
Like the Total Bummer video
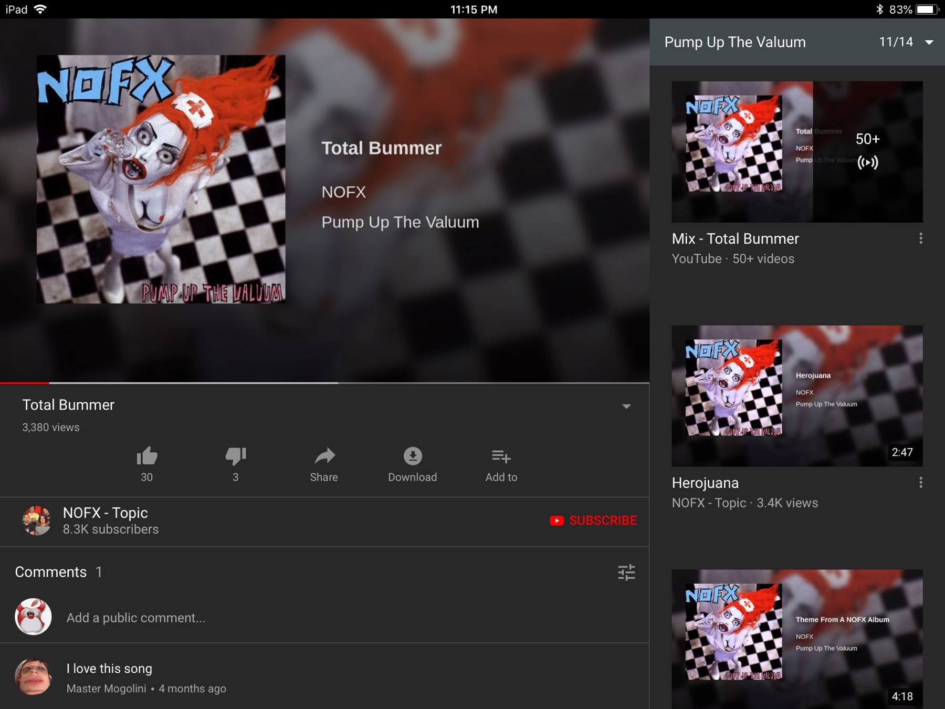point(147,456)
